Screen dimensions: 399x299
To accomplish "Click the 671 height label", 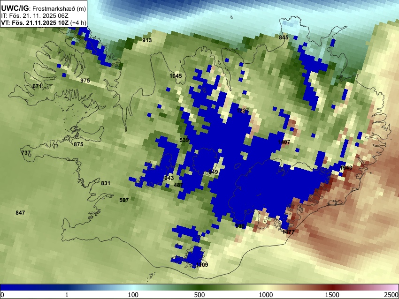I will click(x=37, y=86).
